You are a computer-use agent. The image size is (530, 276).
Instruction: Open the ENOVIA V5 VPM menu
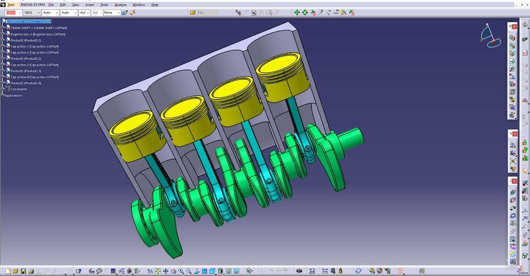33,5
